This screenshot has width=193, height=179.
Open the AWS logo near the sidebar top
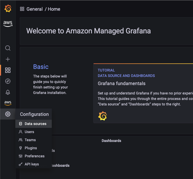[x=8, y=24]
